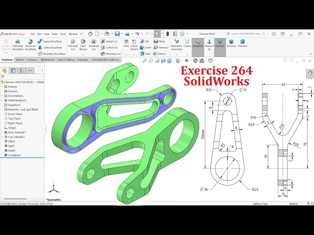
Task: Switch to the Direct Editing tab
Action: pyautogui.click(x=66, y=60)
